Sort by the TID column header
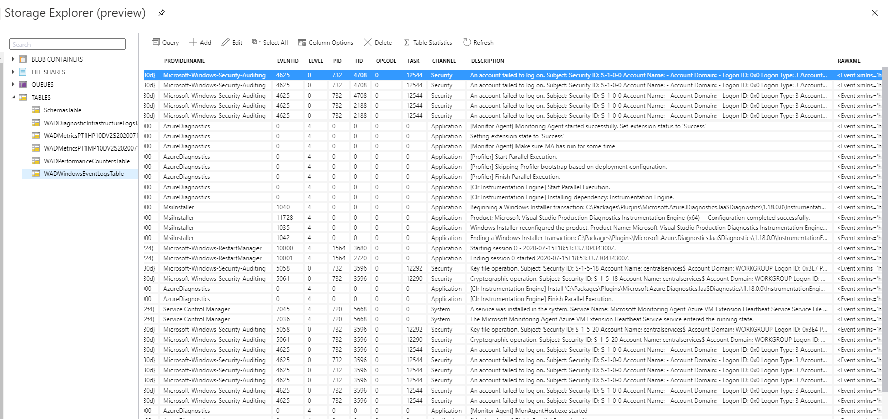 point(359,61)
